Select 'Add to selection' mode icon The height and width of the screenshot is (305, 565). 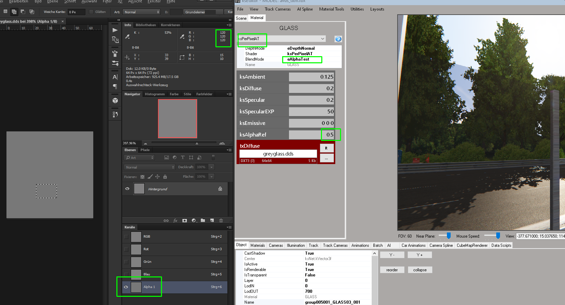[x=14, y=12]
